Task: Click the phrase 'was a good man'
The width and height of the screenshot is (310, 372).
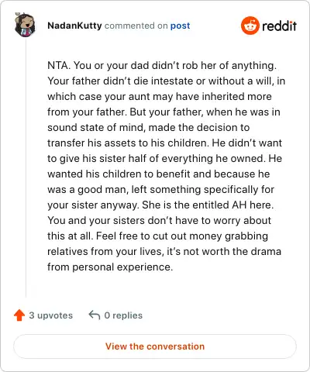Action: (x=88, y=190)
